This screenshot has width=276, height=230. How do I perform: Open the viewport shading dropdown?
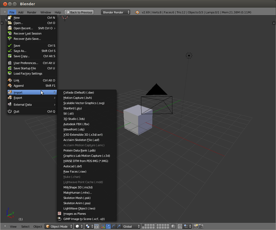tap(79, 227)
